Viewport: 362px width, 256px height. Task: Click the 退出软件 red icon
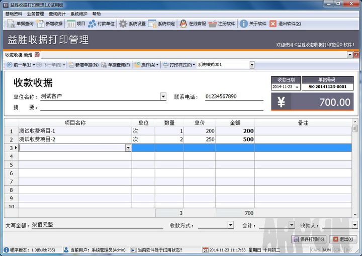[x=285, y=24]
